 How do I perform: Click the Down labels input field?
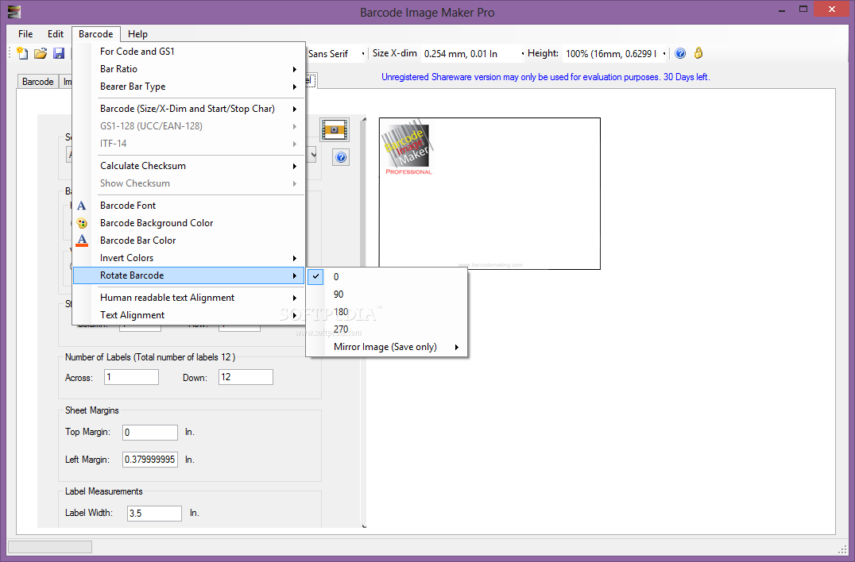(x=246, y=377)
